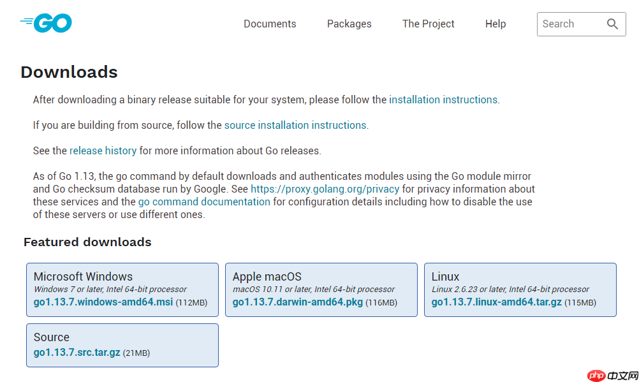Screen dimensions: 639x382
Task: Click the magnifying glass search icon
Action: click(612, 24)
